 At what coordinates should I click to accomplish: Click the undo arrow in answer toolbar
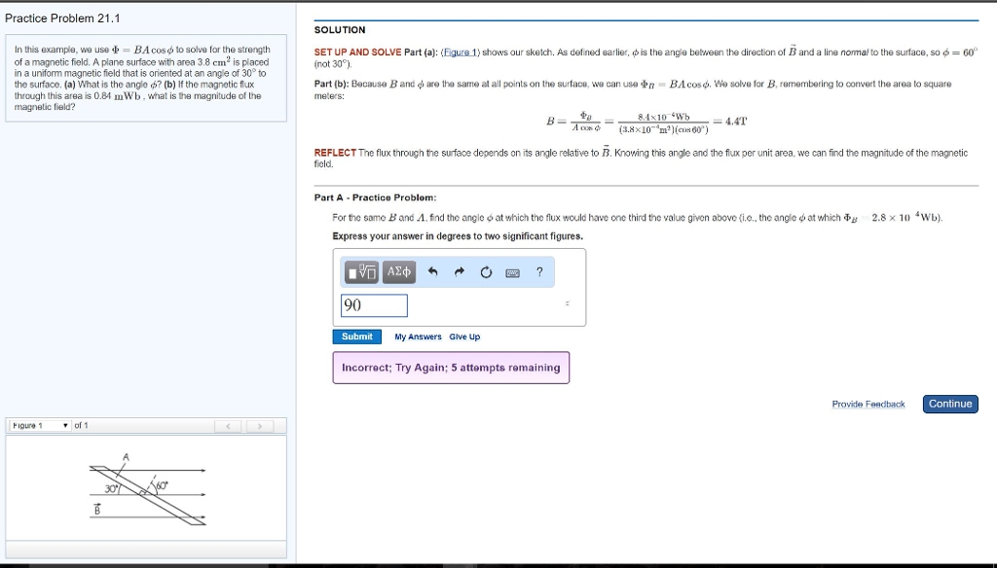(x=432, y=271)
